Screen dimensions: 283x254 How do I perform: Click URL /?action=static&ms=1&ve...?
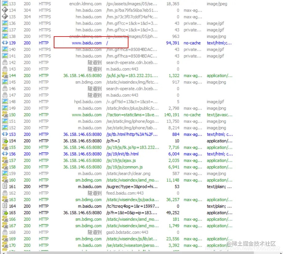[132, 115]
